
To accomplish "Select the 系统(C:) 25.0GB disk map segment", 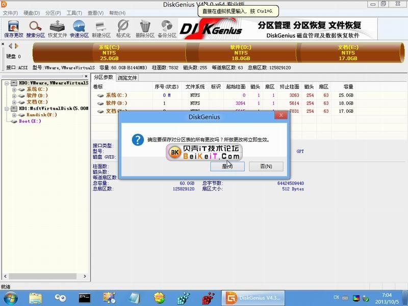I will coord(109,53).
